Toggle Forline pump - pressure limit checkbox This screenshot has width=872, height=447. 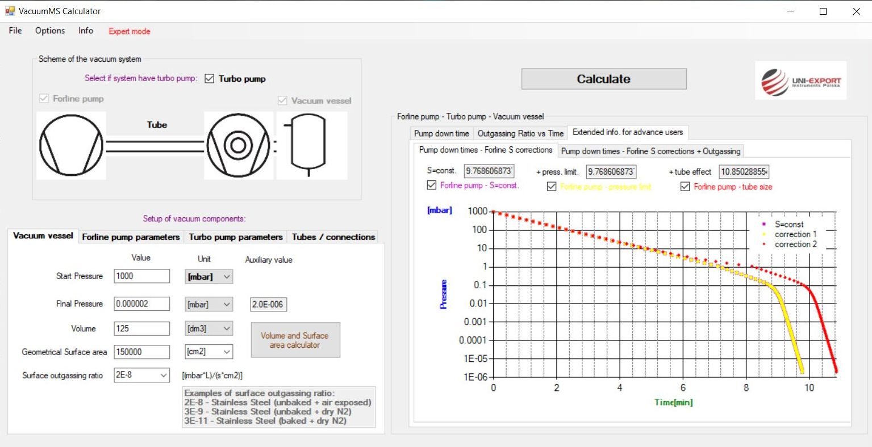tap(552, 187)
